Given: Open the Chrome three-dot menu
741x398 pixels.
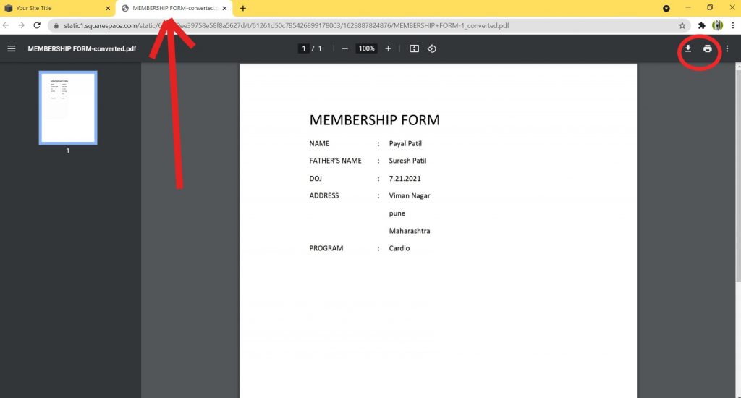Looking at the screenshot, I should click(732, 25).
